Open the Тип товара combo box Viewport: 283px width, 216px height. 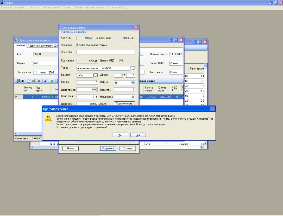[x=176, y=72]
